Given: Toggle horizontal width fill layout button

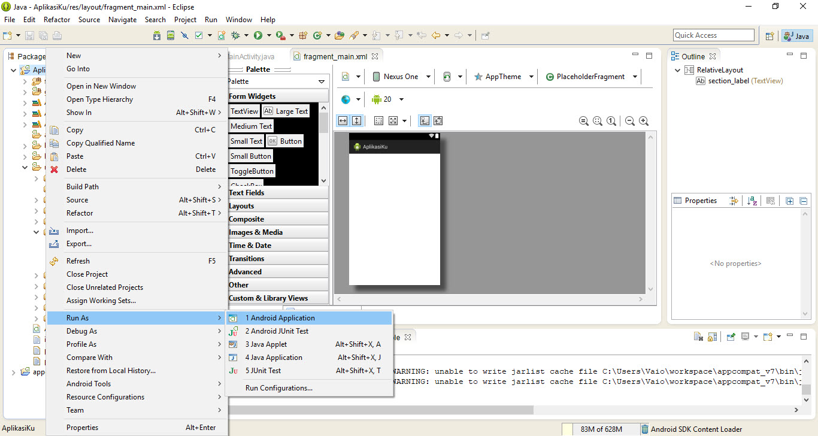Looking at the screenshot, I should [x=343, y=121].
